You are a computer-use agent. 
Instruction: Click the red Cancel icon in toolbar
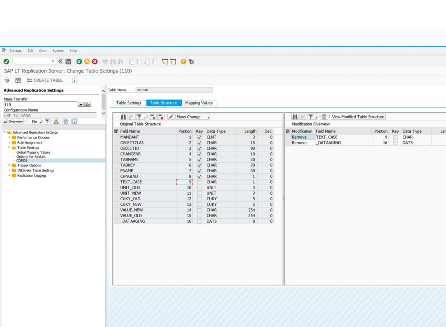coord(95,62)
